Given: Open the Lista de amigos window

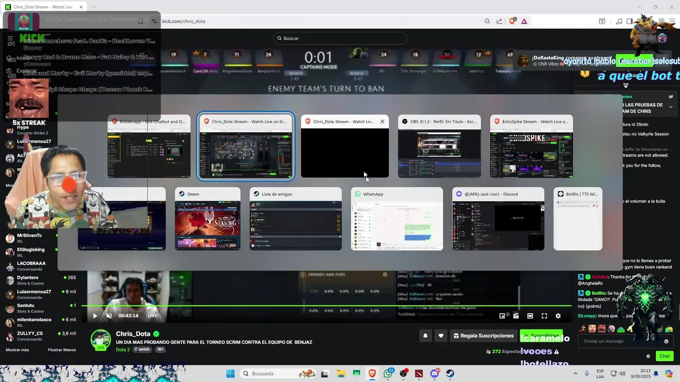Looking at the screenshot, I should [x=296, y=219].
